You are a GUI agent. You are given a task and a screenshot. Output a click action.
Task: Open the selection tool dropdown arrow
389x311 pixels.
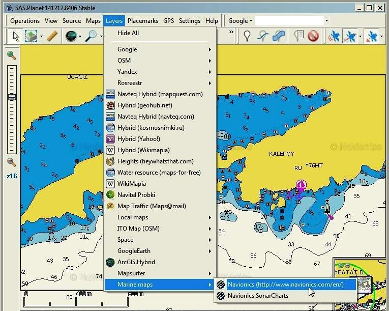point(41,36)
